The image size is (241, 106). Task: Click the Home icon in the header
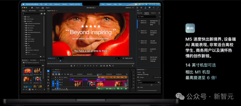[x=32, y=8]
